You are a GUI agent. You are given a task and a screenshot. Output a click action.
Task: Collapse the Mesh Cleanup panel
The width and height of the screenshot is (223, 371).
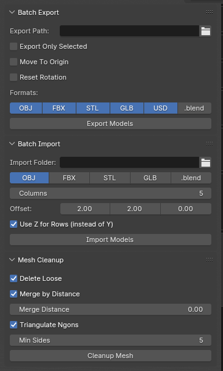point(12,260)
